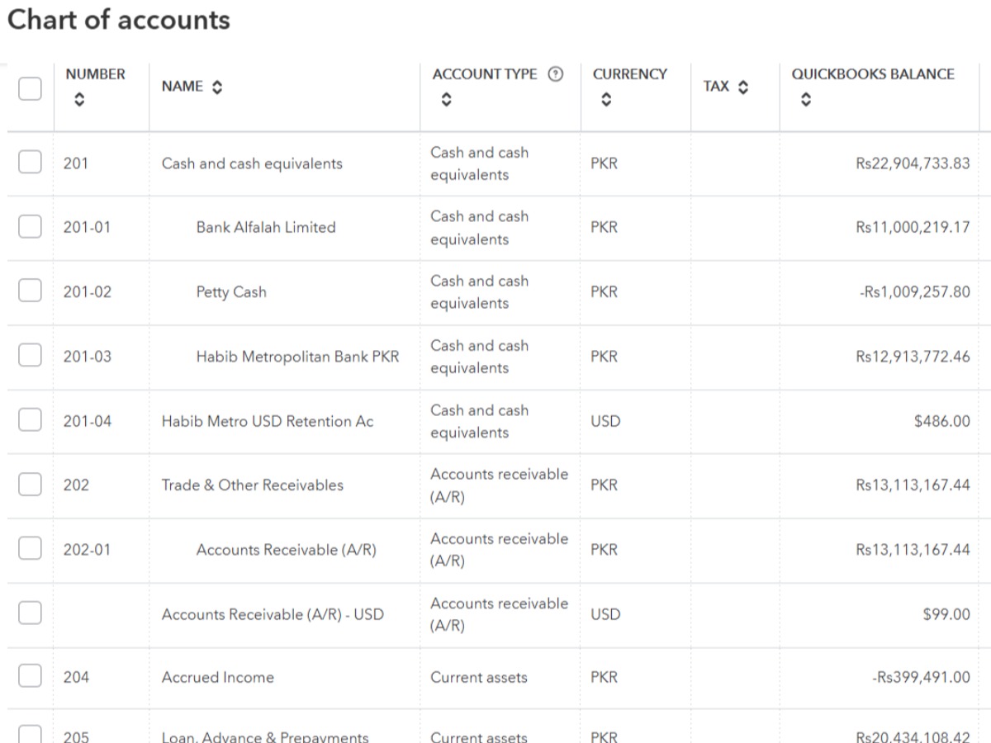991x743 pixels.
Task: Click the ACCOUNT TYPE column header label
Action: coord(485,73)
